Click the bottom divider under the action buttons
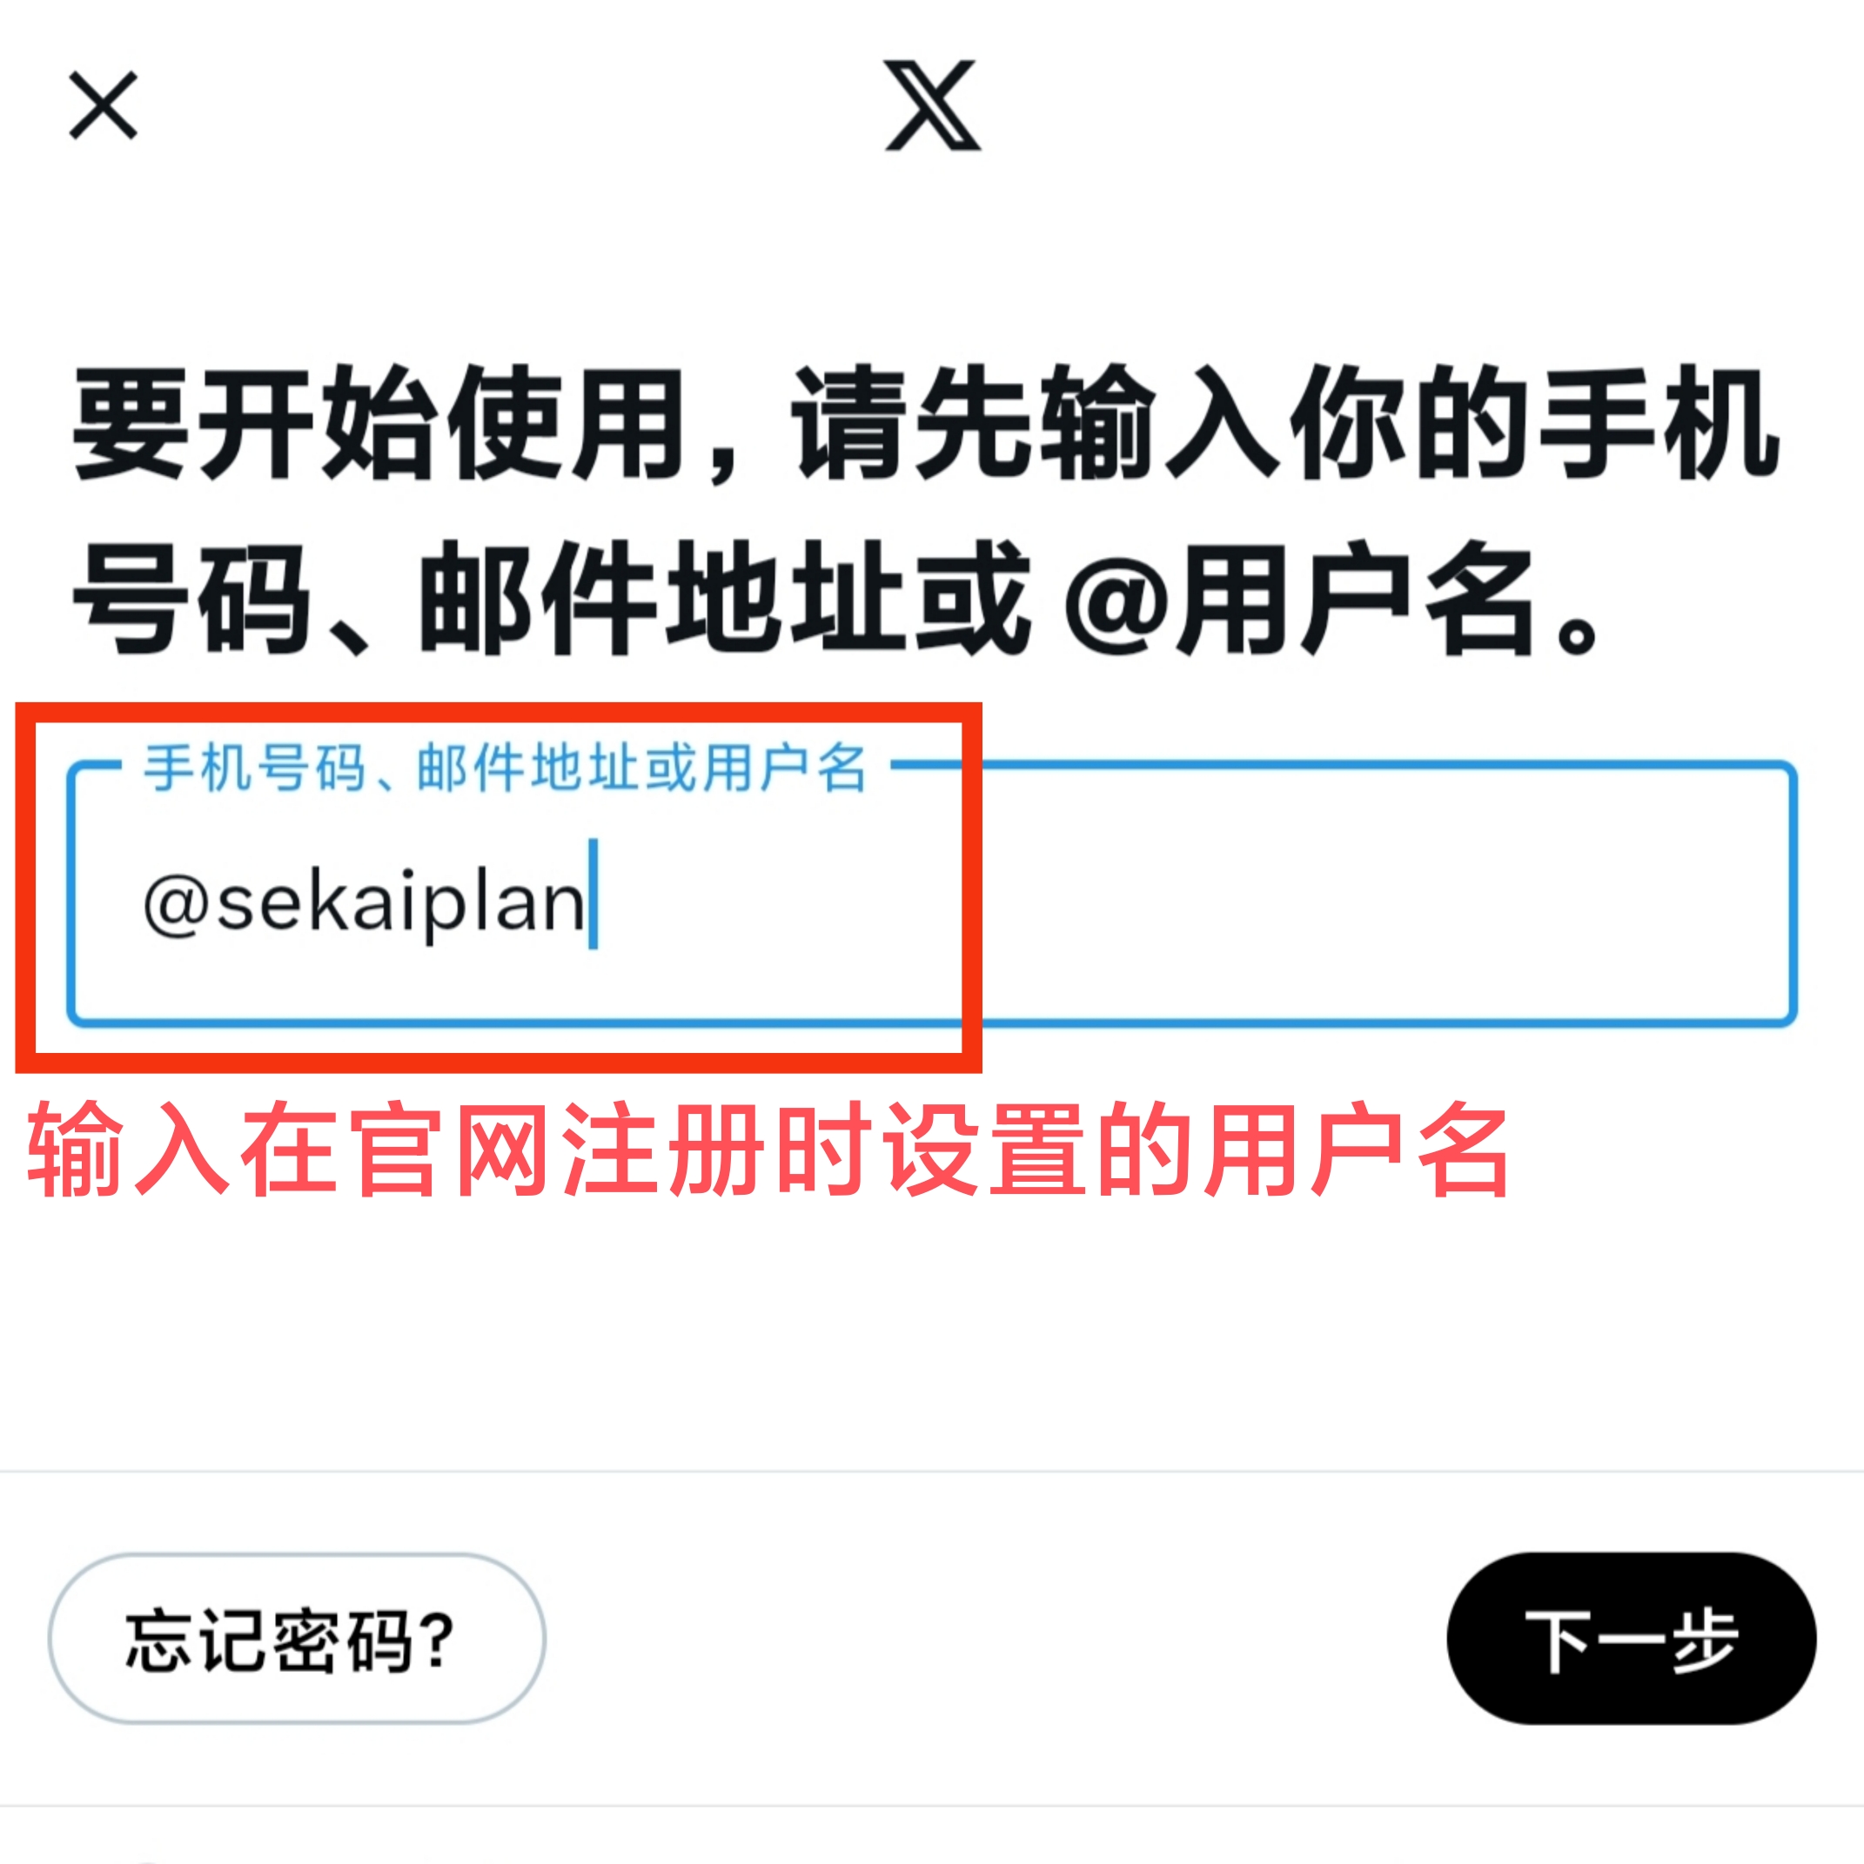Screen dimensions: 1864x1864 932,1806
